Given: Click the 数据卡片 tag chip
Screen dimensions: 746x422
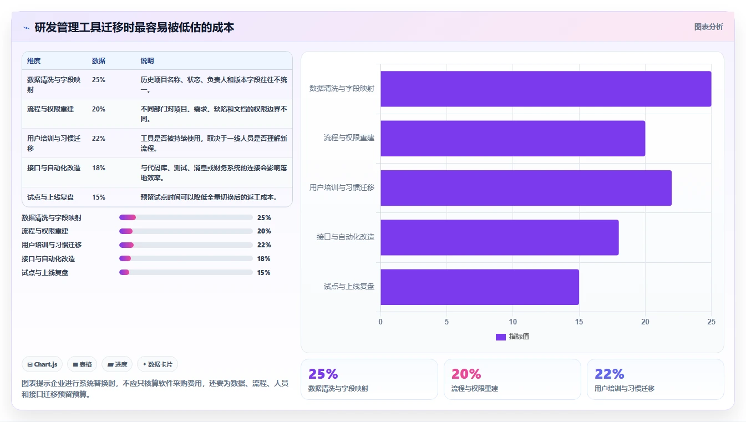Looking at the screenshot, I should pyautogui.click(x=158, y=364).
